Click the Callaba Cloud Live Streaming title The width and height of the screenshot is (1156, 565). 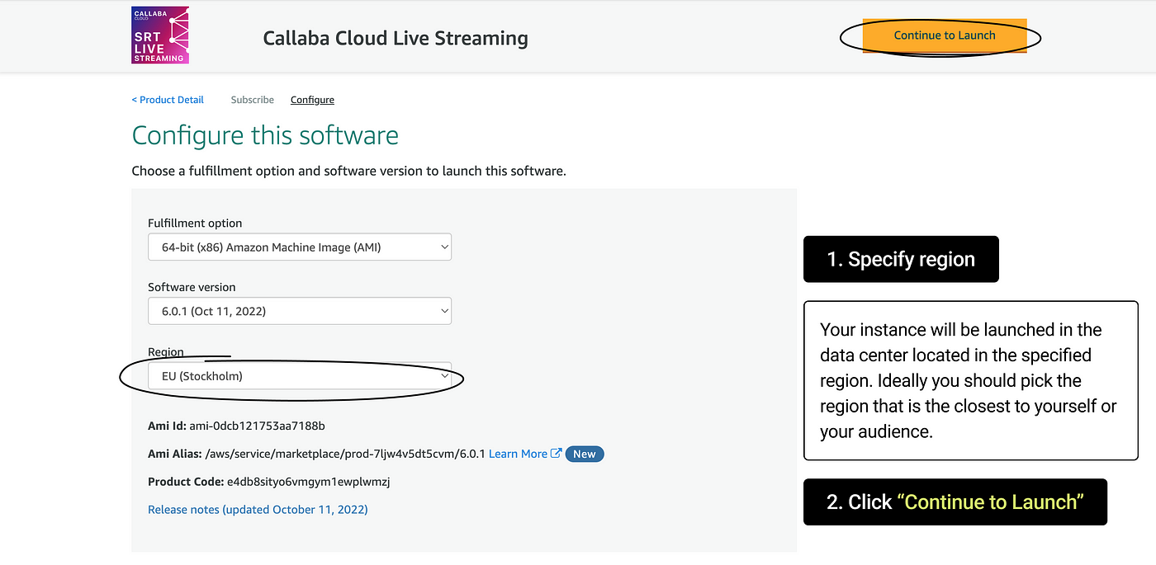[396, 38]
